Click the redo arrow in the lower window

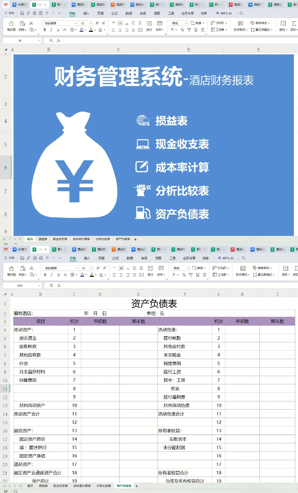point(54,258)
